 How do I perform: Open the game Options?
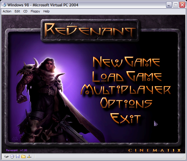tap(126, 103)
